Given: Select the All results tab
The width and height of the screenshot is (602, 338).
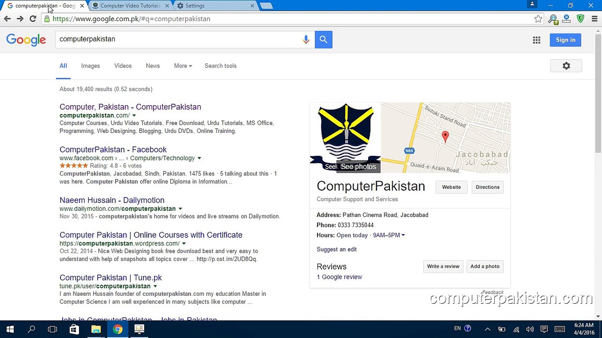Looking at the screenshot, I should click(63, 66).
